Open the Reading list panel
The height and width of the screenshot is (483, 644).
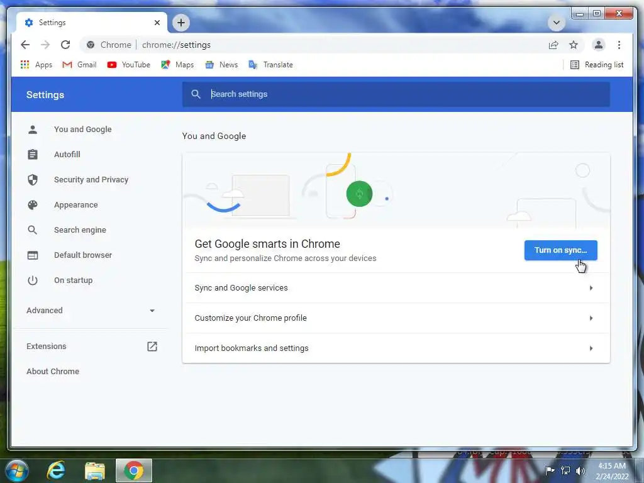[597, 65]
